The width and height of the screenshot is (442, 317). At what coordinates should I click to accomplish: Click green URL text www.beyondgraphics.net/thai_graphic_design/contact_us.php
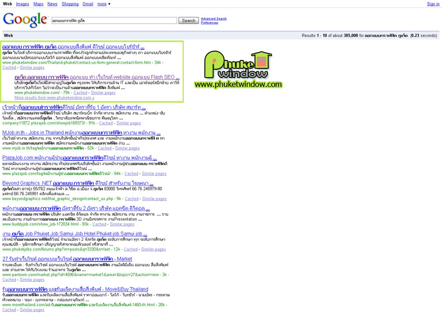click(58, 199)
